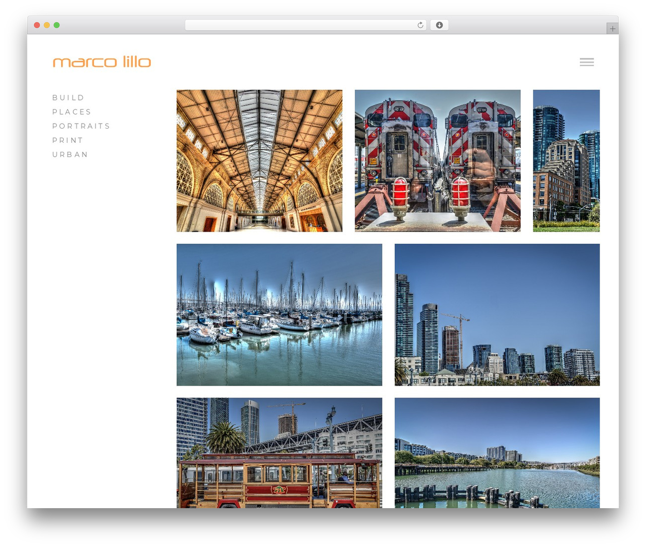Click the marco lillo logo
The width and height of the screenshot is (646, 547).
coord(102,62)
